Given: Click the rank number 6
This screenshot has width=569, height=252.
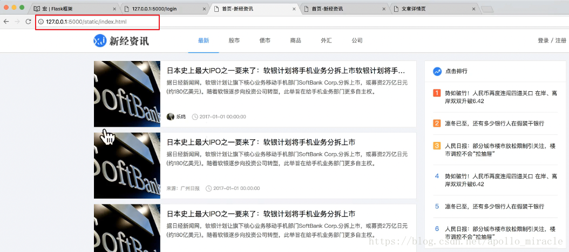Looking at the screenshot, I should pos(437,229).
